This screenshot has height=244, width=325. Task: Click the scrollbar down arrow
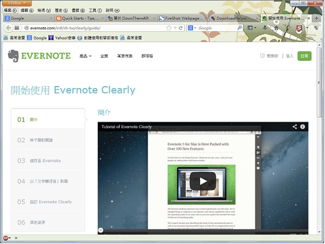(320, 232)
